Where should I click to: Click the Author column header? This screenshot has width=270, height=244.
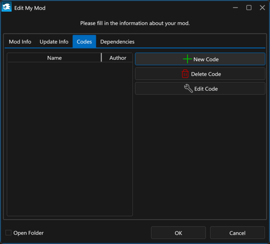point(118,58)
